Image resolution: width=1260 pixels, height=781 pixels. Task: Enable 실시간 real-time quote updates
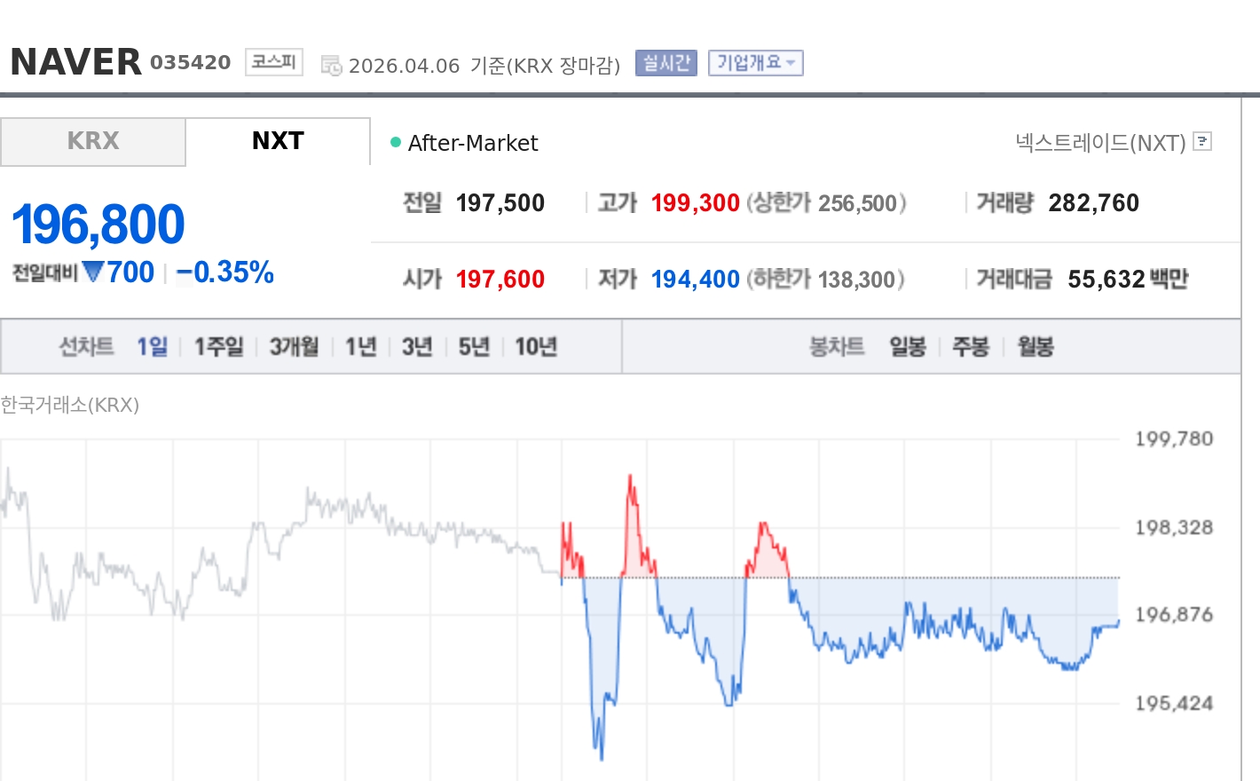(x=665, y=62)
